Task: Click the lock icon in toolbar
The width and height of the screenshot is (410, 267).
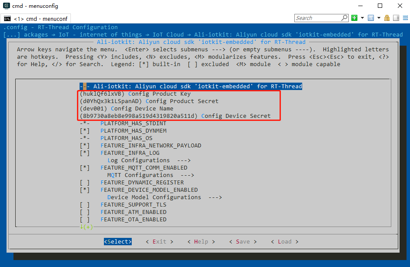Action: [388, 18]
